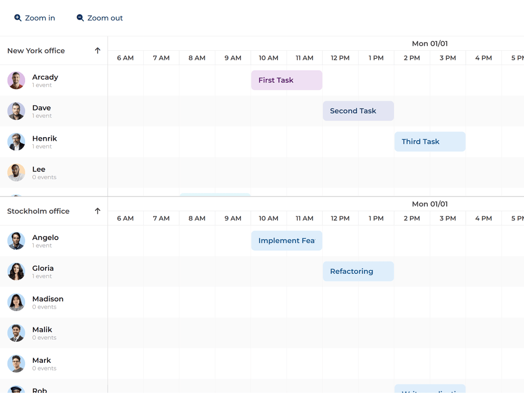
Task: Click the Mon 01/01 date header
Action: [x=430, y=43]
